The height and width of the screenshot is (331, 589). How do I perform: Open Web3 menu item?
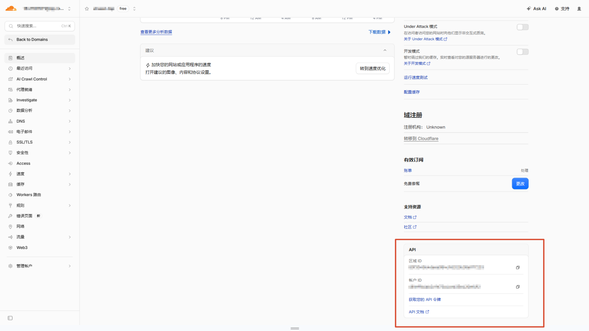tap(40, 248)
